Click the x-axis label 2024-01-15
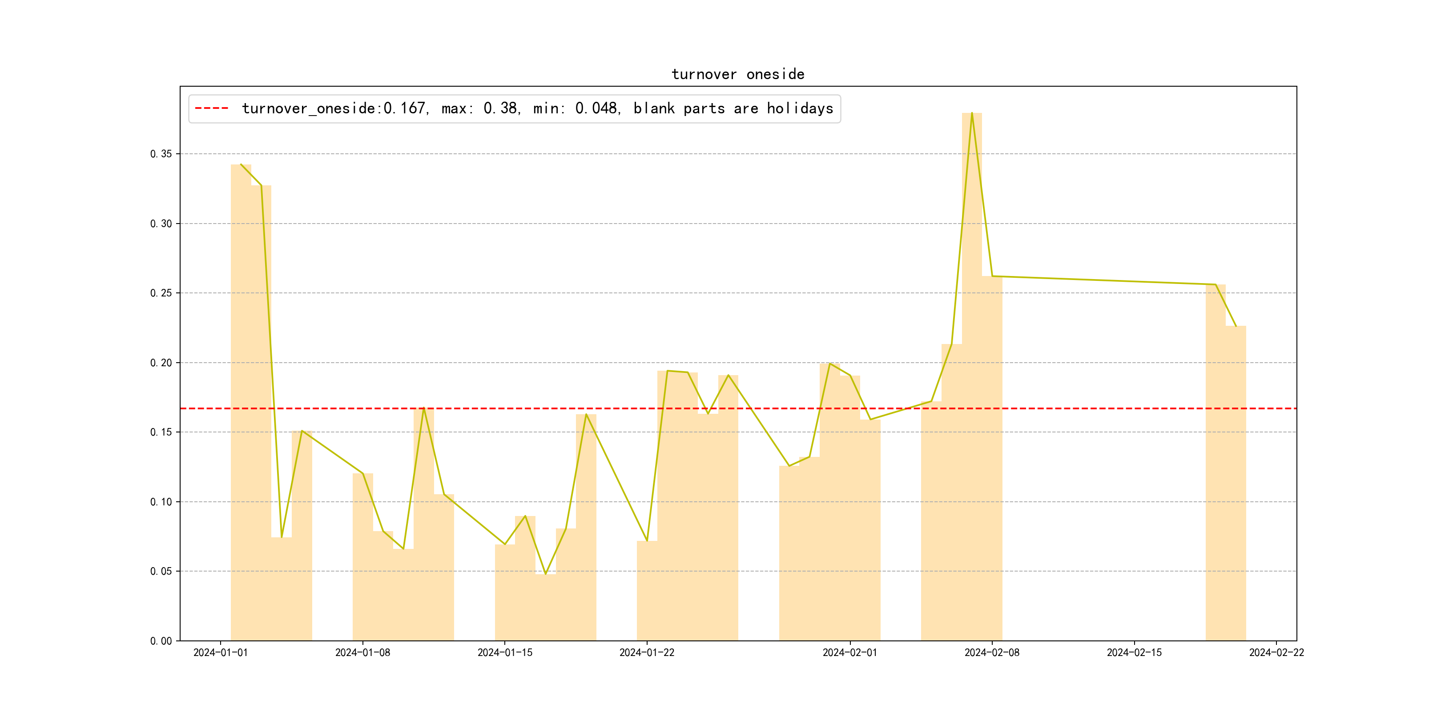Screen dimensions: 1441x720 pos(505,653)
